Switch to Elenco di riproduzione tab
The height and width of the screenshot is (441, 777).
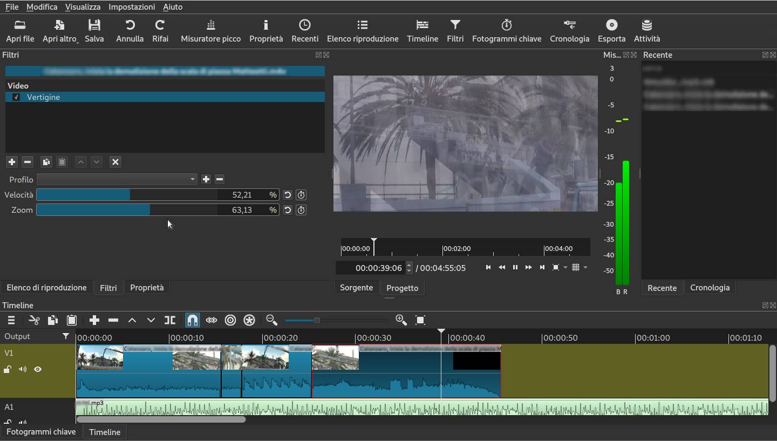coord(46,288)
